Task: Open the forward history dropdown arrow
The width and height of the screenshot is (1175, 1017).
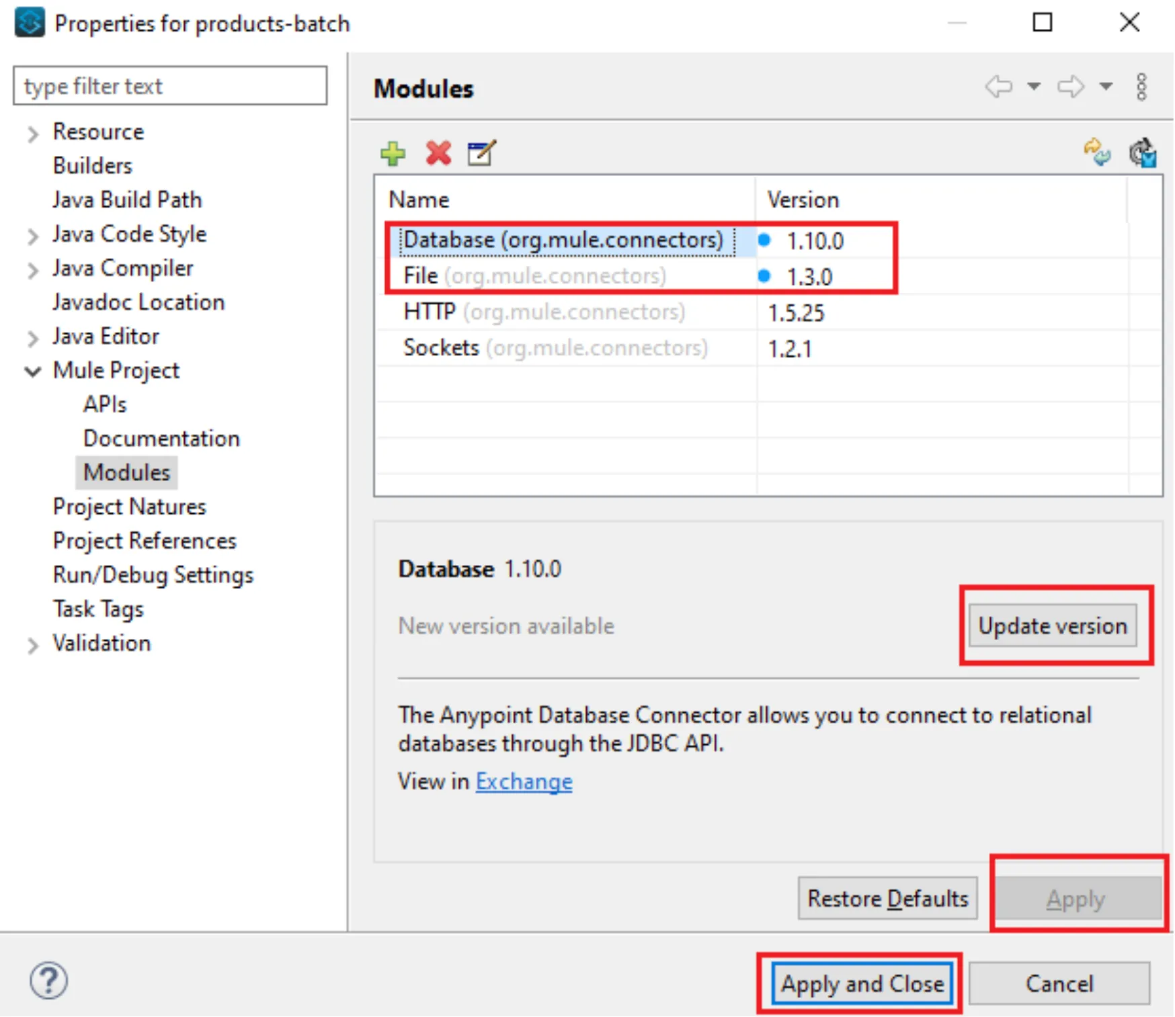Action: [1106, 87]
